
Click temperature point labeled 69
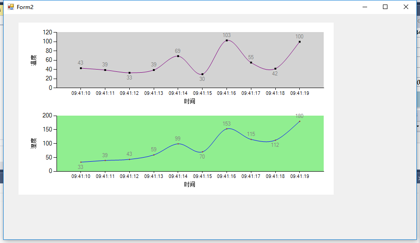178,56
